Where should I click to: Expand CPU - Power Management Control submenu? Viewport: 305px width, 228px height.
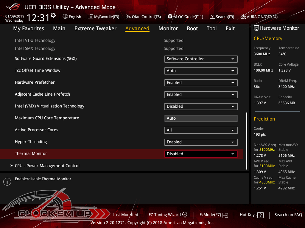click(x=47, y=166)
